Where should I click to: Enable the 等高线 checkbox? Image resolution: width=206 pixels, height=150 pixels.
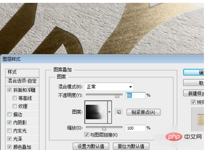tap(15, 98)
